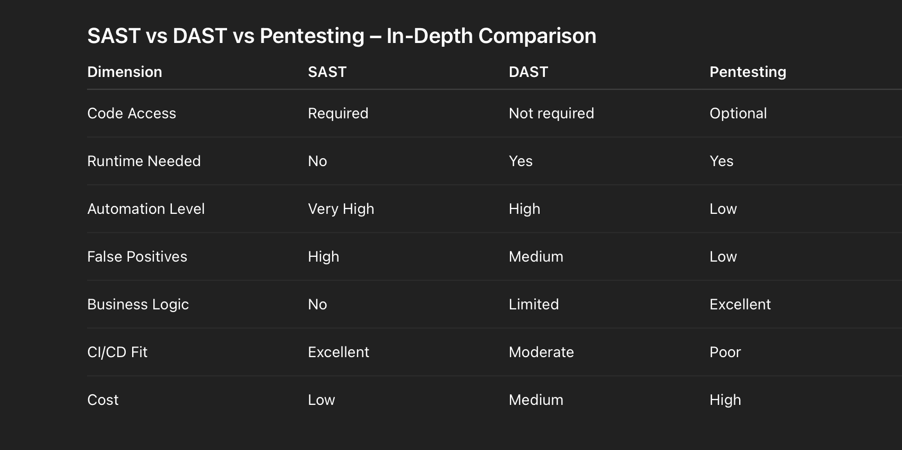Screen dimensions: 902x450
Task: Select the 'Moderate' cell in CI/CD Fit row
Action: [x=541, y=352]
